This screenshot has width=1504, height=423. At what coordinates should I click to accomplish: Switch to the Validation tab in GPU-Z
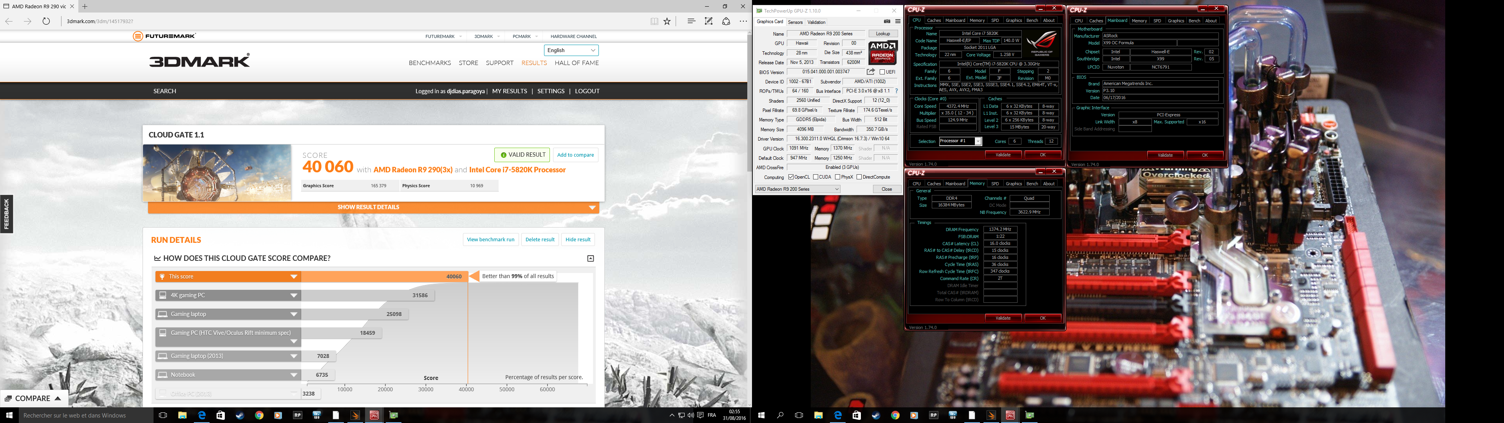[816, 22]
